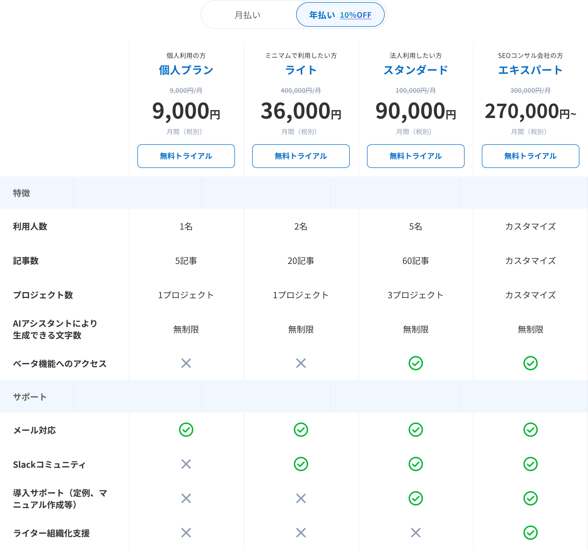Click ベータ機能へのアクセス cross for ライト
This screenshot has width=588, height=550.
(x=301, y=363)
